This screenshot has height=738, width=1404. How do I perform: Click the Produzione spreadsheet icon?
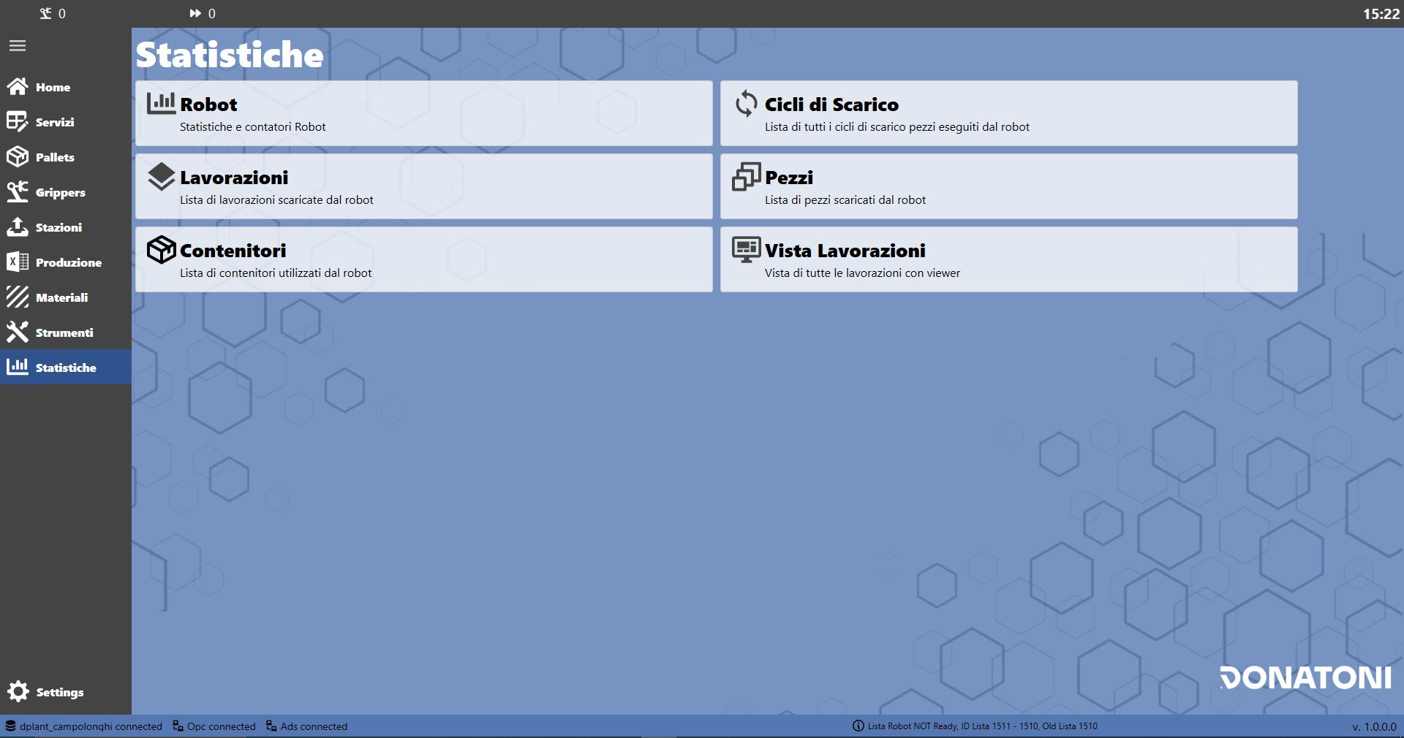pos(18,262)
